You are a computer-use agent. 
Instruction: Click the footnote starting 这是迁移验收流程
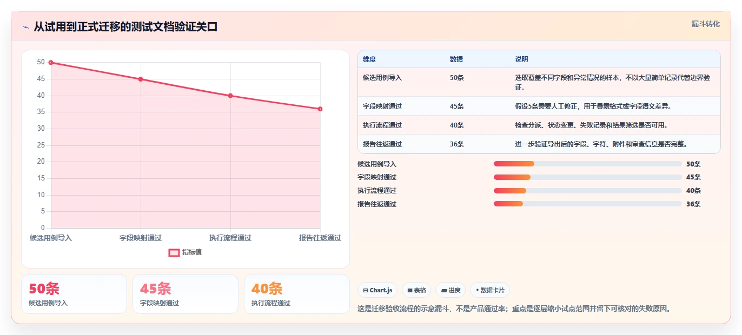tap(514, 309)
